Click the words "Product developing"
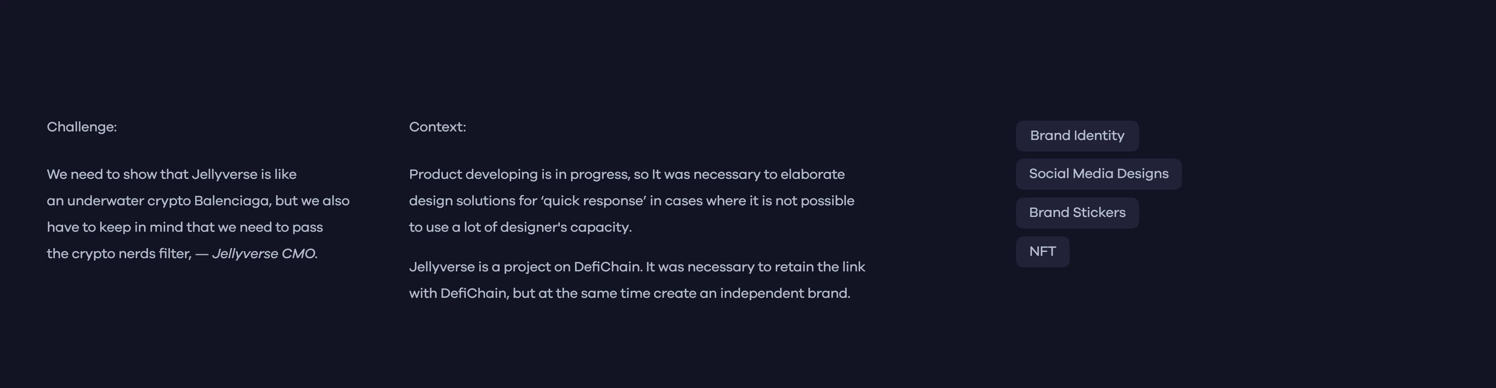The image size is (1496, 388). (x=473, y=175)
